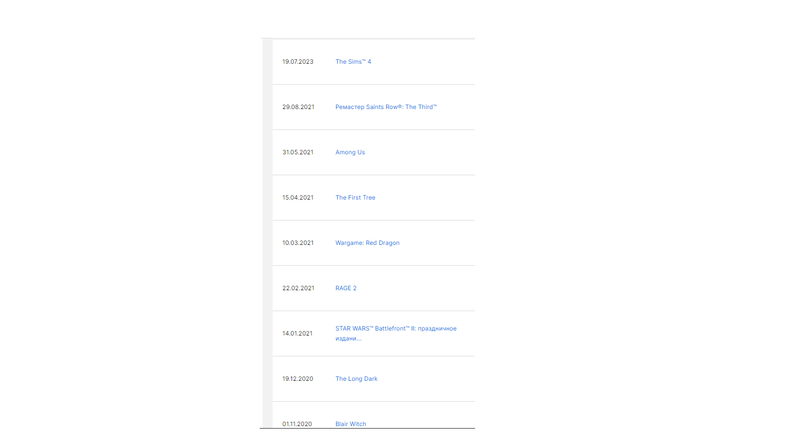Select the 22.02.2021 date cell
Screen dimensions: 796x448
tap(298, 288)
